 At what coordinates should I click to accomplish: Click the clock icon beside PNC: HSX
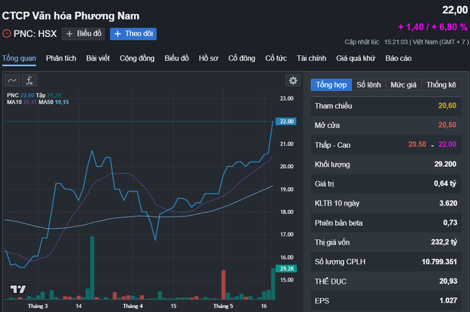[x=7, y=34]
